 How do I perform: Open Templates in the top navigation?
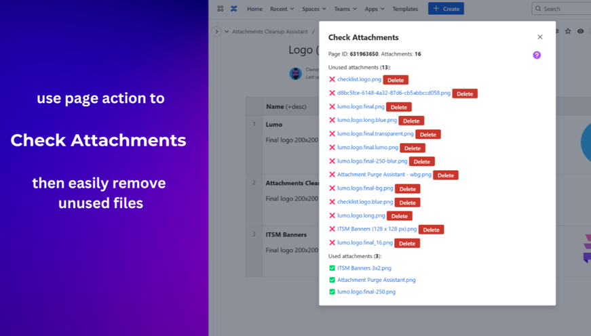coord(405,9)
